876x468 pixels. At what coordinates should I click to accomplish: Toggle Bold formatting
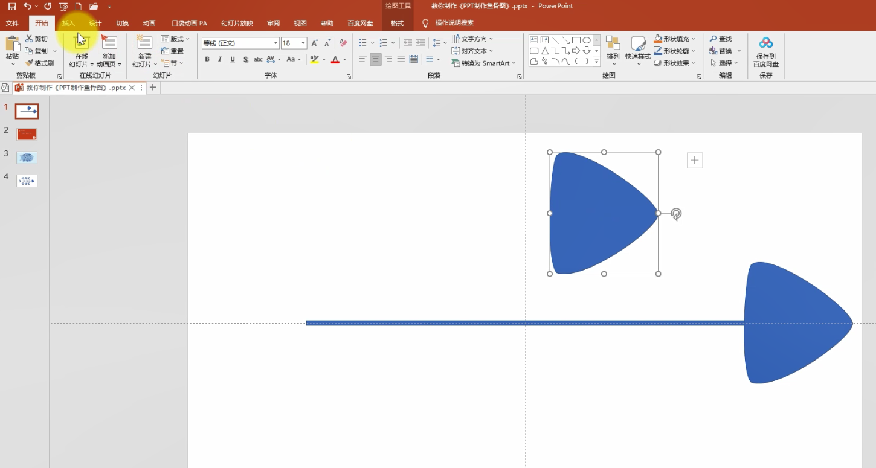pyautogui.click(x=207, y=59)
